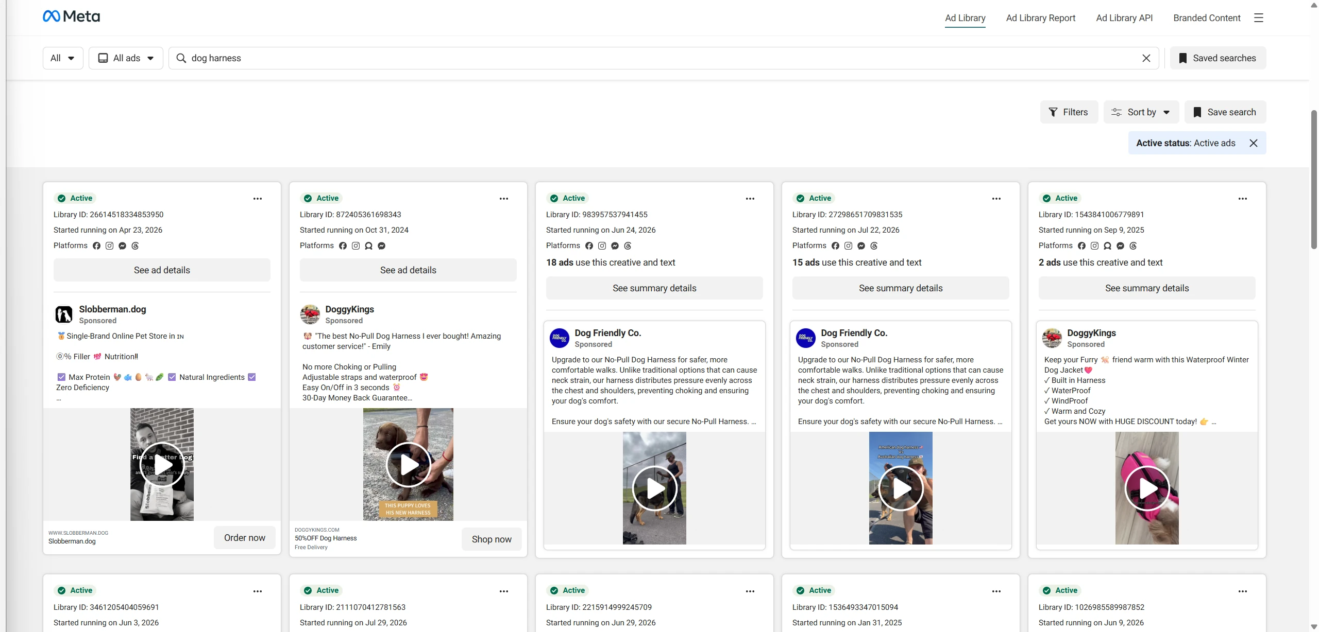1319x632 pixels.
Task: See summary details for the 18 ads card
Action: click(x=654, y=288)
